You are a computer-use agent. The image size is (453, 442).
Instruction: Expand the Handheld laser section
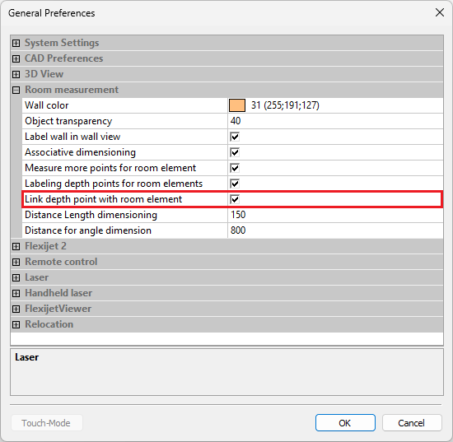[16, 294]
